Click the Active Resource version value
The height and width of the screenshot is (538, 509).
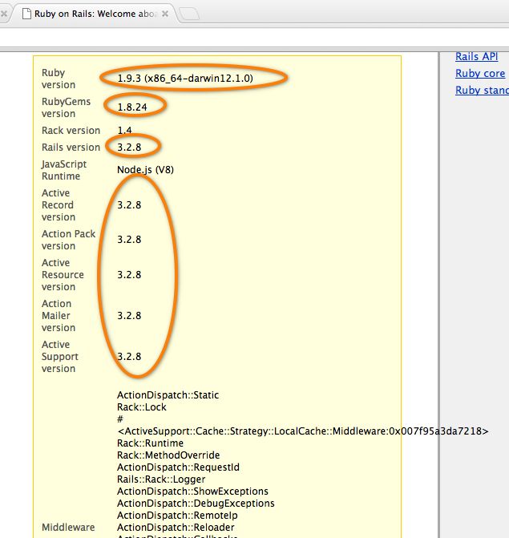129,275
